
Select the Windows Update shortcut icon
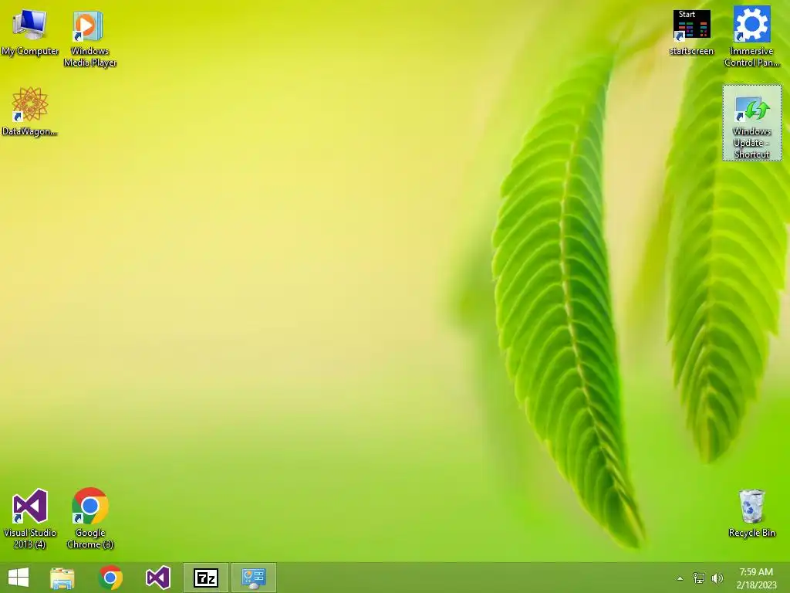(x=751, y=123)
